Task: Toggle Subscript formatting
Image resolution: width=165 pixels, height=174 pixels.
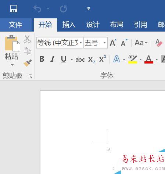Action: (92, 60)
